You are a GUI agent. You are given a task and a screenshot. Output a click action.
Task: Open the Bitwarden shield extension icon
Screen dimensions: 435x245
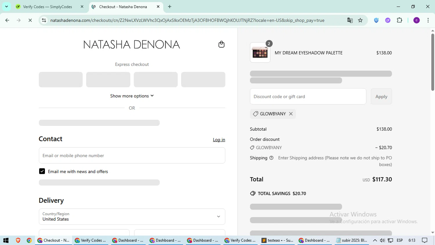click(376, 20)
